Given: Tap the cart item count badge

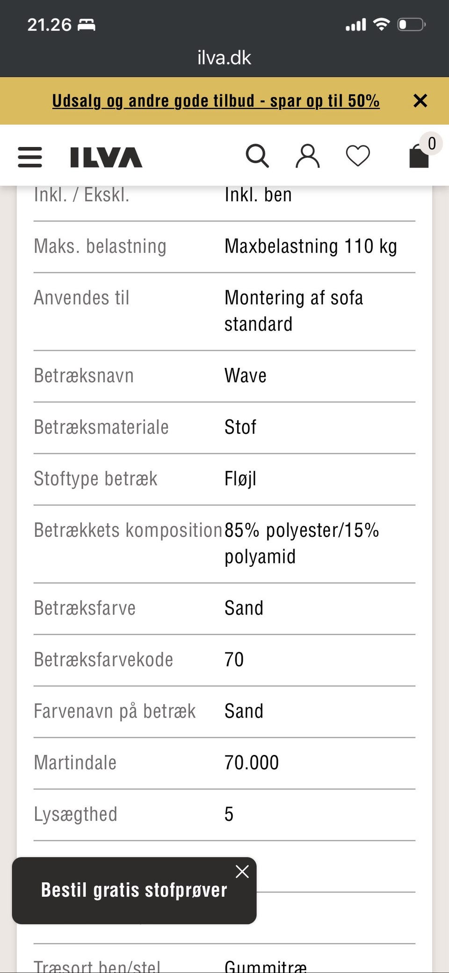Looking at the screenshot, I should (431, 143).
